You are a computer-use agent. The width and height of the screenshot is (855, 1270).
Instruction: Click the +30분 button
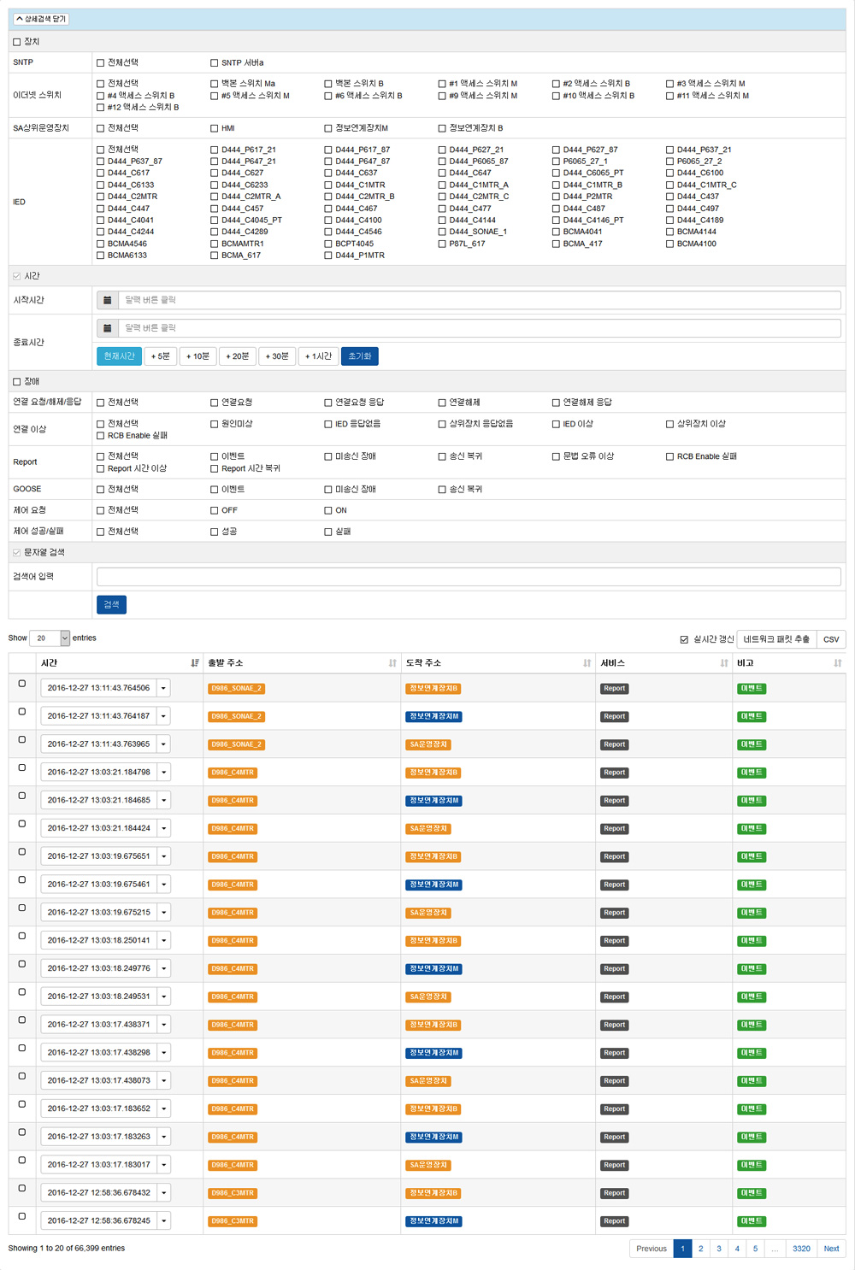click(277, 356)
